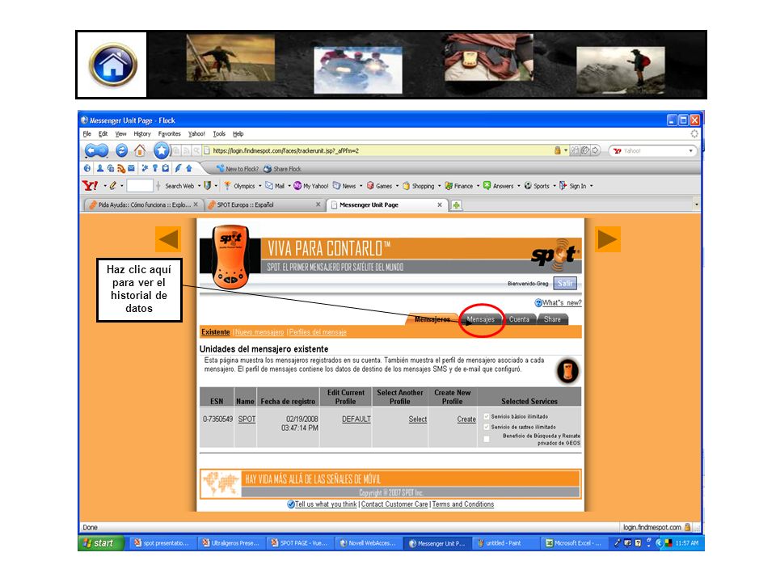Expand the Answers dropdown arrow
The width and height of the screenshot is (776, 582).
tap(519, 186)
